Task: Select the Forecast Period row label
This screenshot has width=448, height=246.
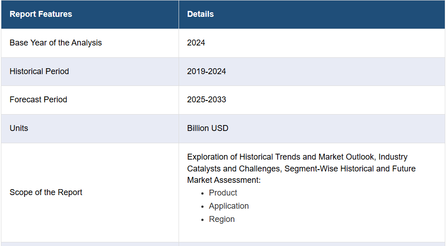Action: (38, 100)
